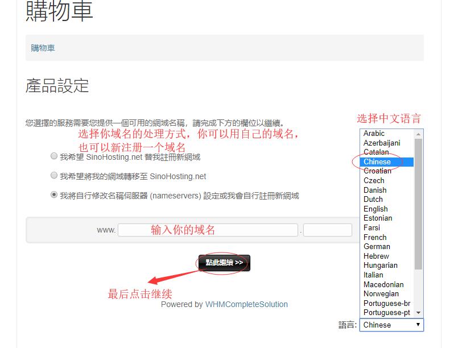
Task: Click the 'www.' prefix label
Action: pyautogui.click(x=106, y=230)
